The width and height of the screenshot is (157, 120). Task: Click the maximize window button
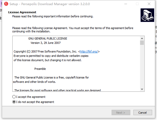point(137,4)
